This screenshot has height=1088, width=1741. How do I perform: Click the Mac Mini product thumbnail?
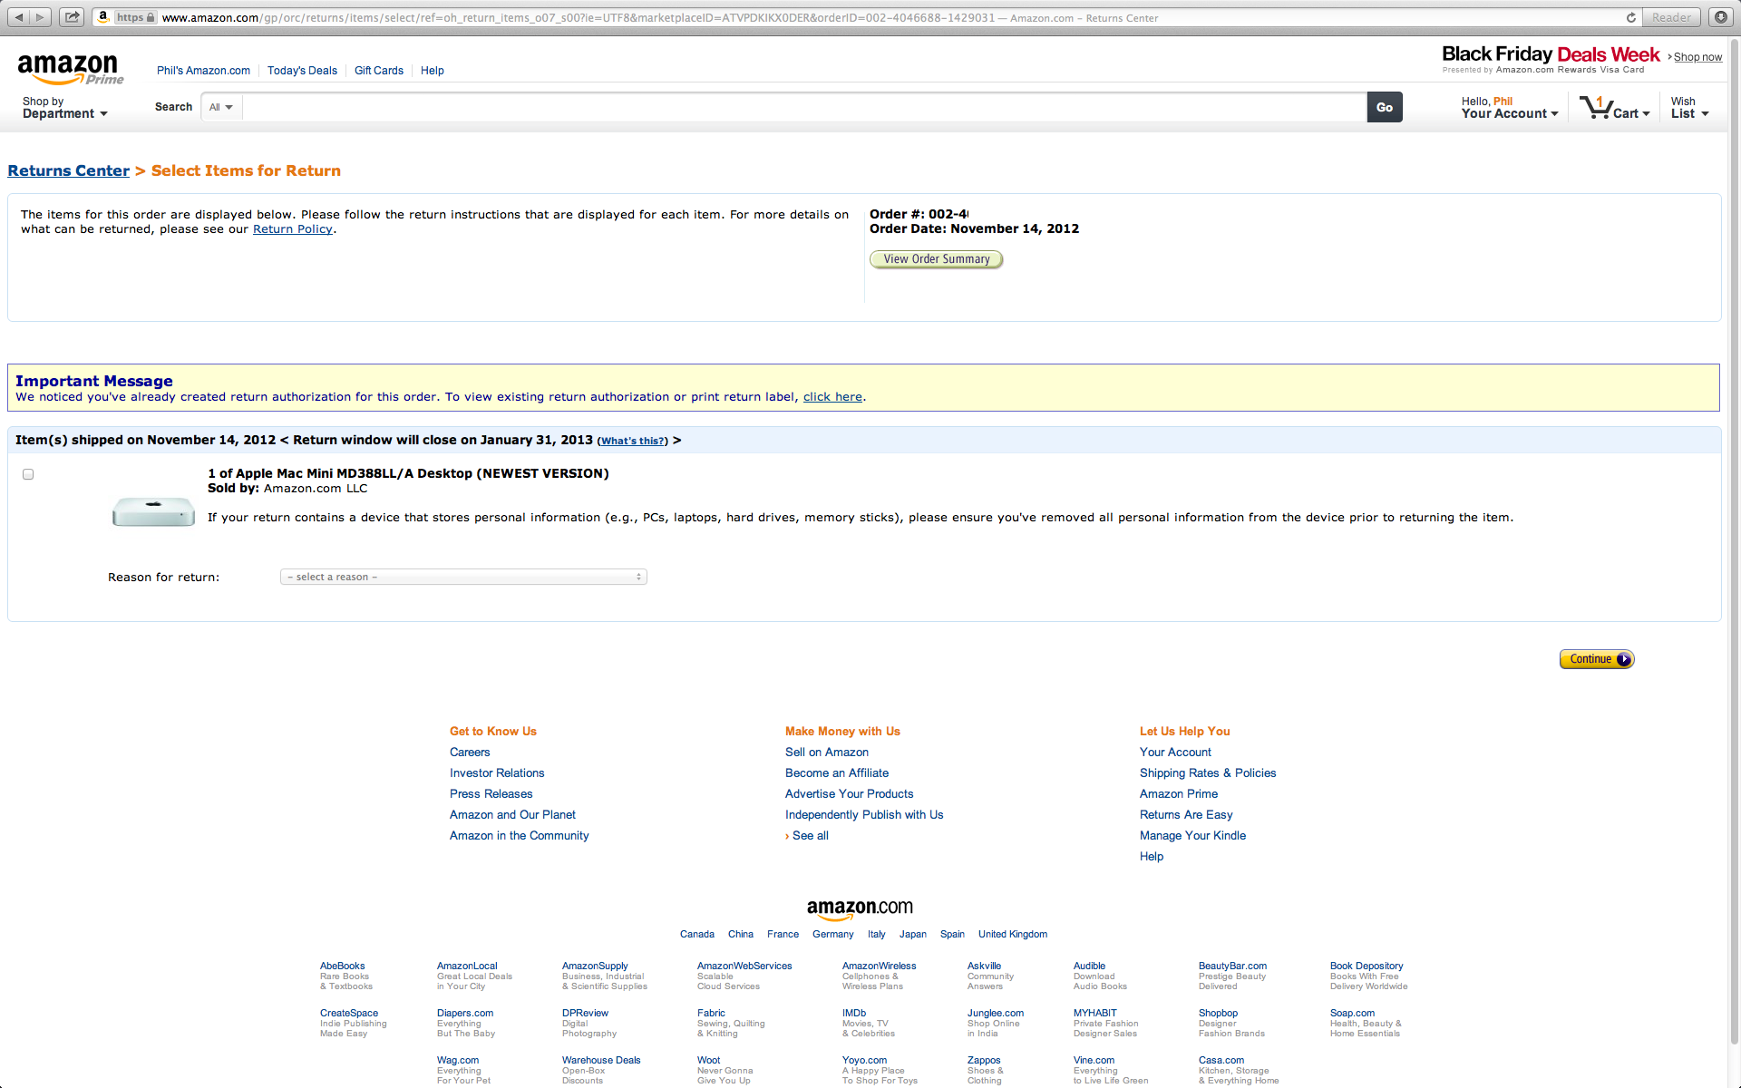(153, 511)
